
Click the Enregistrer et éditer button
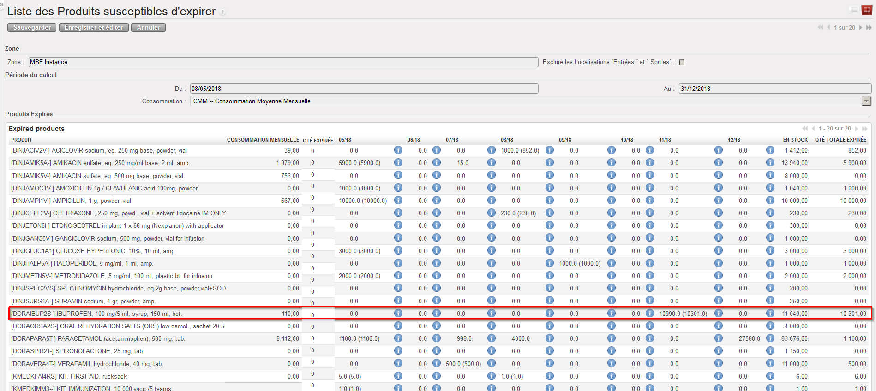pyautogui.click(x=94, y=28)
